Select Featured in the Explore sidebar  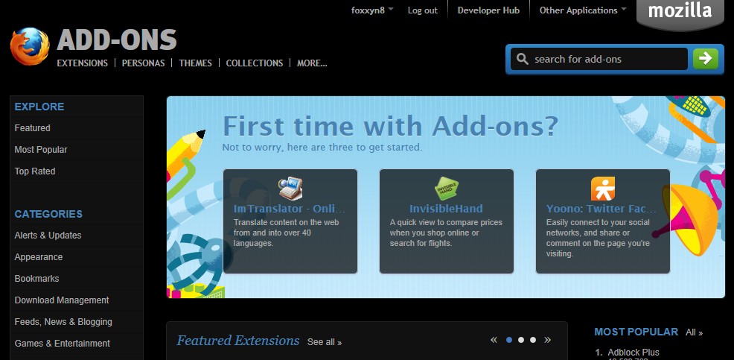pyautogui.click(x=32, y=128)
